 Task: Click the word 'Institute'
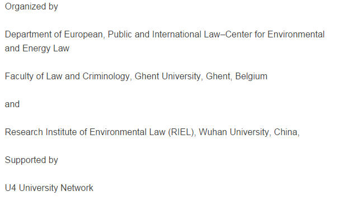click(61, 132)
